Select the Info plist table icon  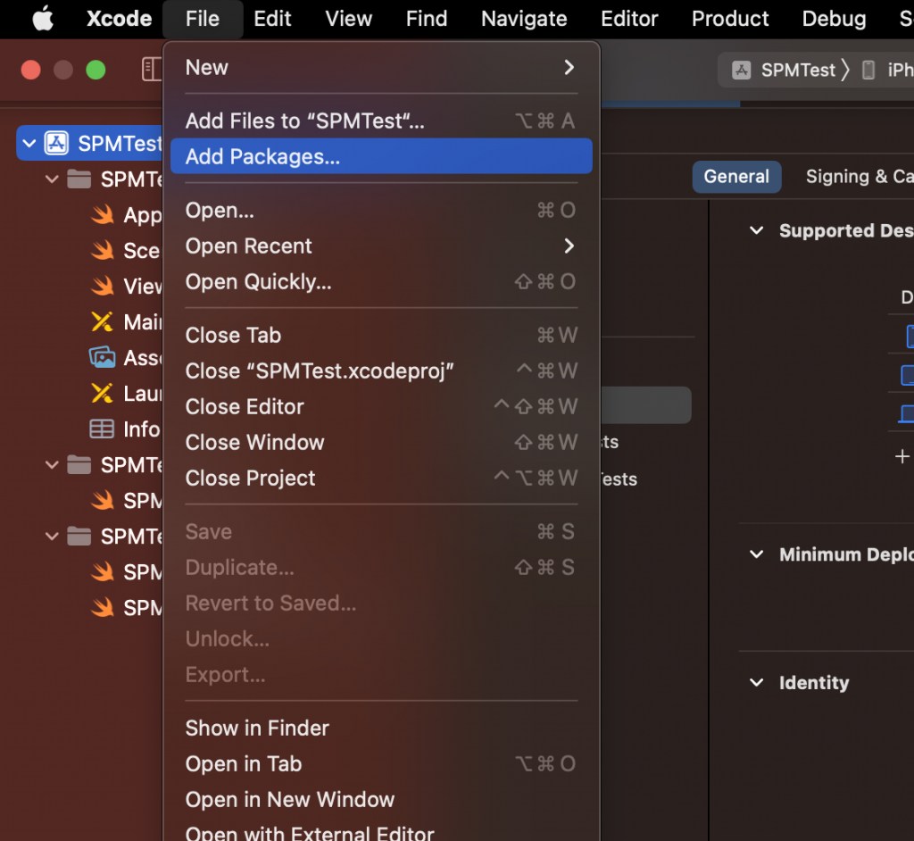(102, 429)
